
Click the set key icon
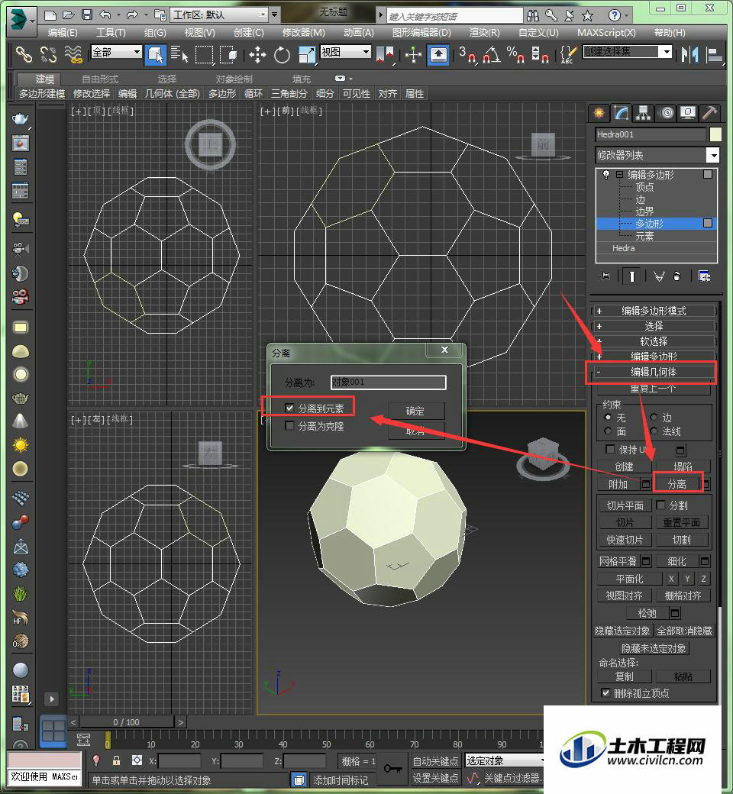[393, 769]
